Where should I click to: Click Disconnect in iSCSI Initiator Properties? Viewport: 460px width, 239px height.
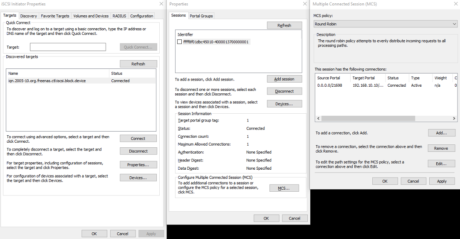pos(138,151)
